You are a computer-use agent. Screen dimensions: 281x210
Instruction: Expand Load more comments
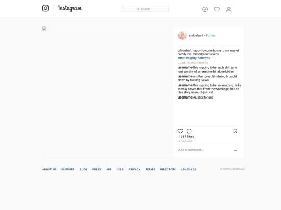click(193, 63)
